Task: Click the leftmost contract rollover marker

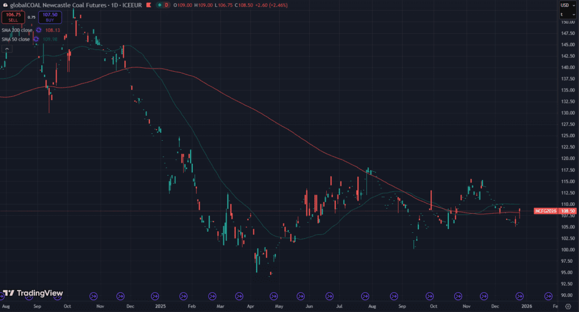Action: [x=93, y=295]
